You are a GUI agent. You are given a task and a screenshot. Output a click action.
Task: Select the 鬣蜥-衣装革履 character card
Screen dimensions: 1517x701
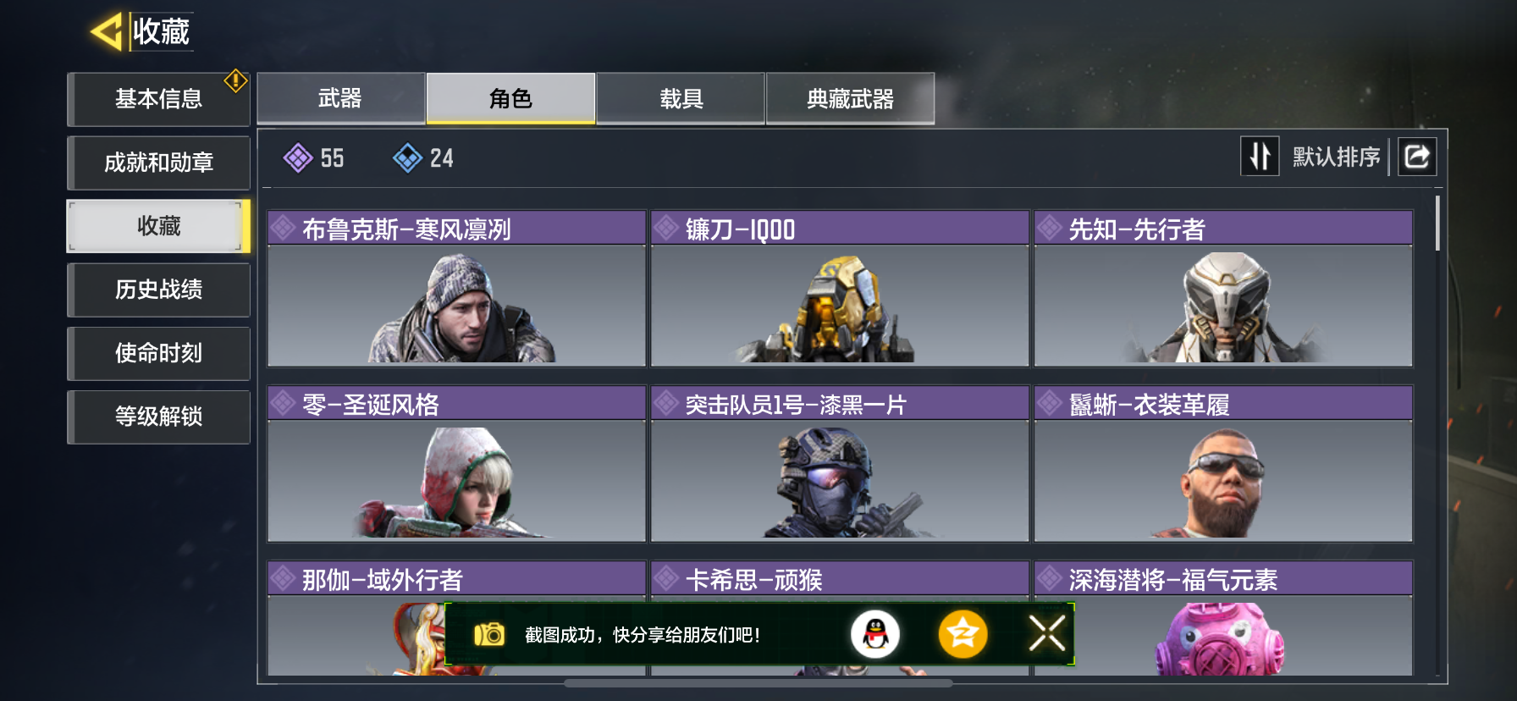click(1223, 464)
